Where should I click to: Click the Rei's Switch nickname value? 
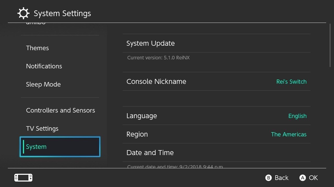point(291,82)
